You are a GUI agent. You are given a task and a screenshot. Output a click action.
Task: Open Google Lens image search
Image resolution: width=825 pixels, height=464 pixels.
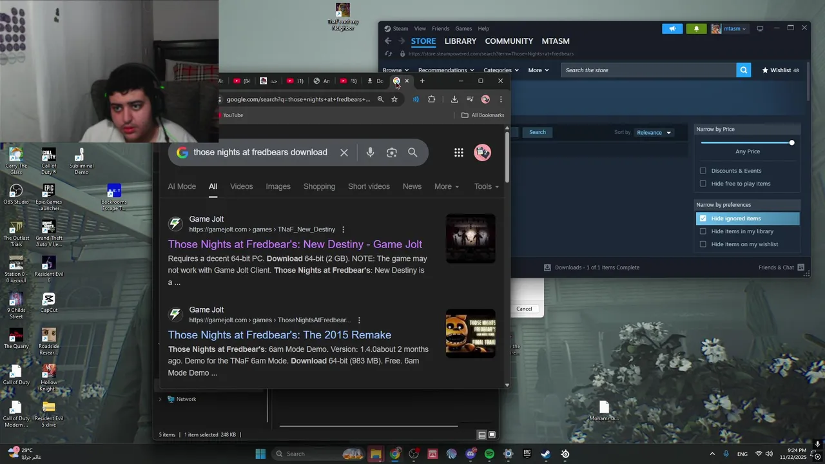(x=392, y=153)
